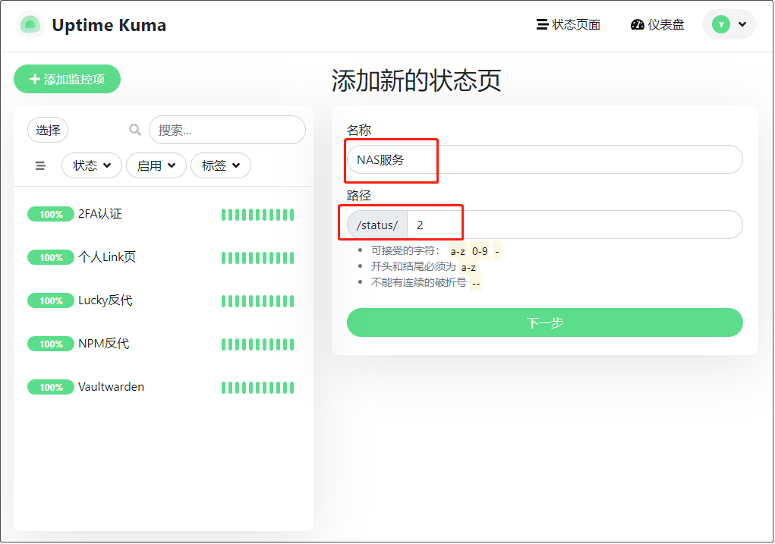Click the search magnifier icon

135,130
